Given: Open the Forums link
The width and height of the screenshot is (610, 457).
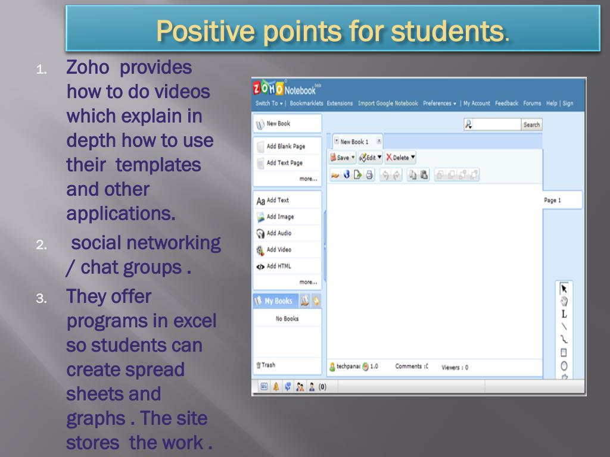Looking at the screenshot, I should point(532,104).
